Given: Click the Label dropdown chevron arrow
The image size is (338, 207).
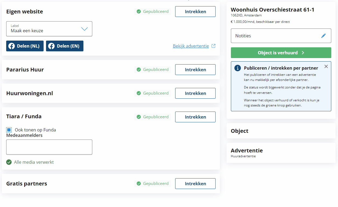Looking at the screenshot, I should pyautogui.click(x=84, y=29).
